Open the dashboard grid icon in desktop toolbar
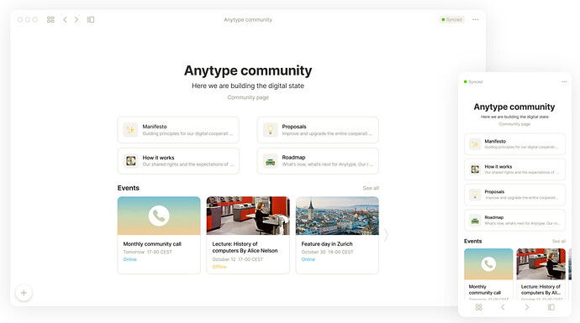The image size is (580, 323). 50,19
